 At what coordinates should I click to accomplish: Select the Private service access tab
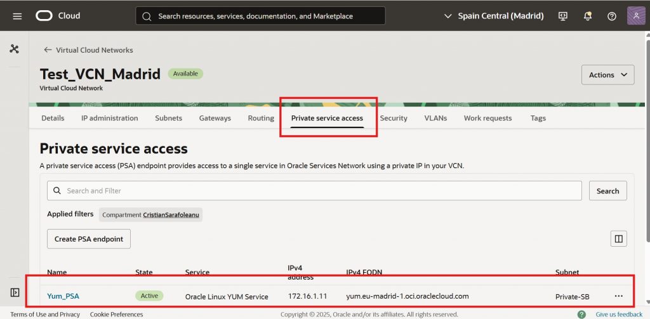(x=327, y=118)
